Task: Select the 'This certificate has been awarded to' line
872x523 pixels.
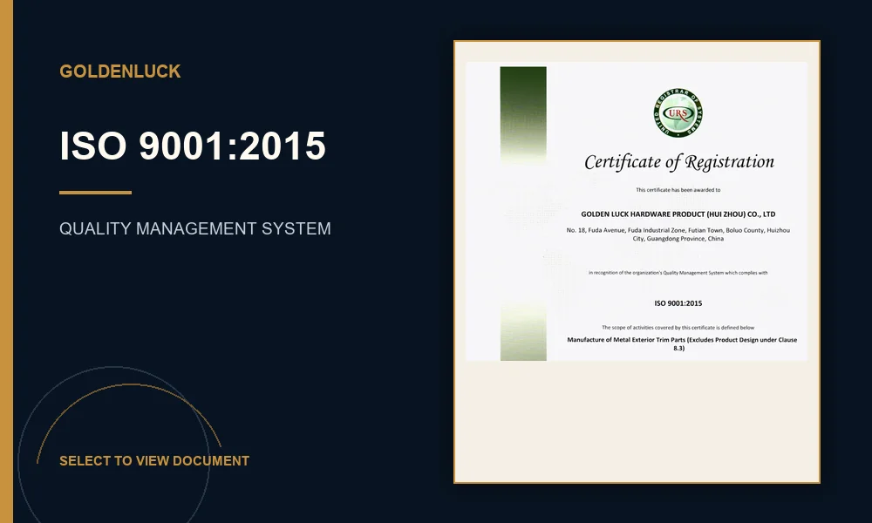Action: (678, 190)
